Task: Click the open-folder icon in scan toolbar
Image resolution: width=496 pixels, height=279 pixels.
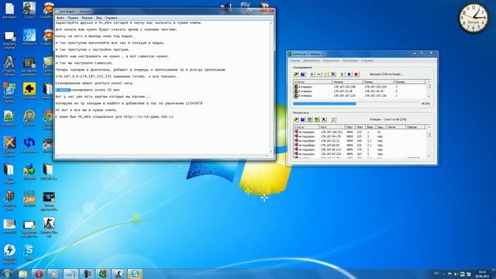Action: coord(296,74)
